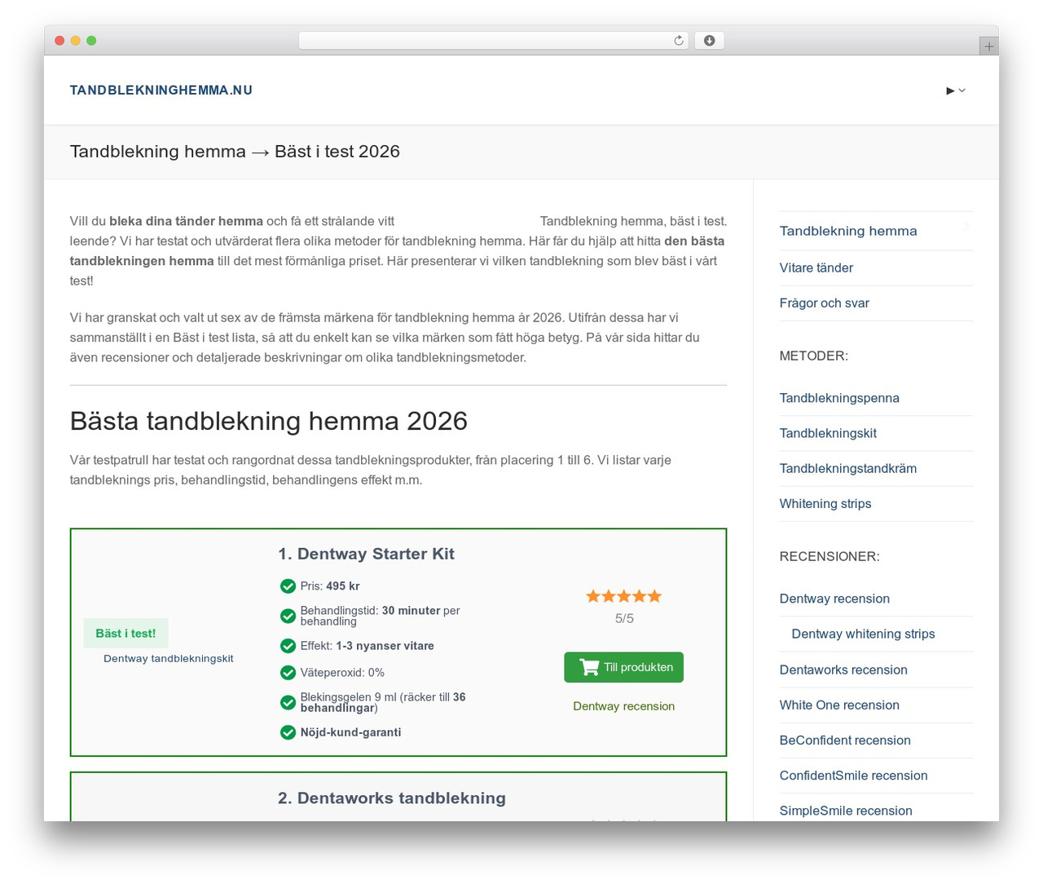Click the Bästa tandblekning hemma 2026 heading
Screen dimensions: 1043x884
(x=269, y=421)
